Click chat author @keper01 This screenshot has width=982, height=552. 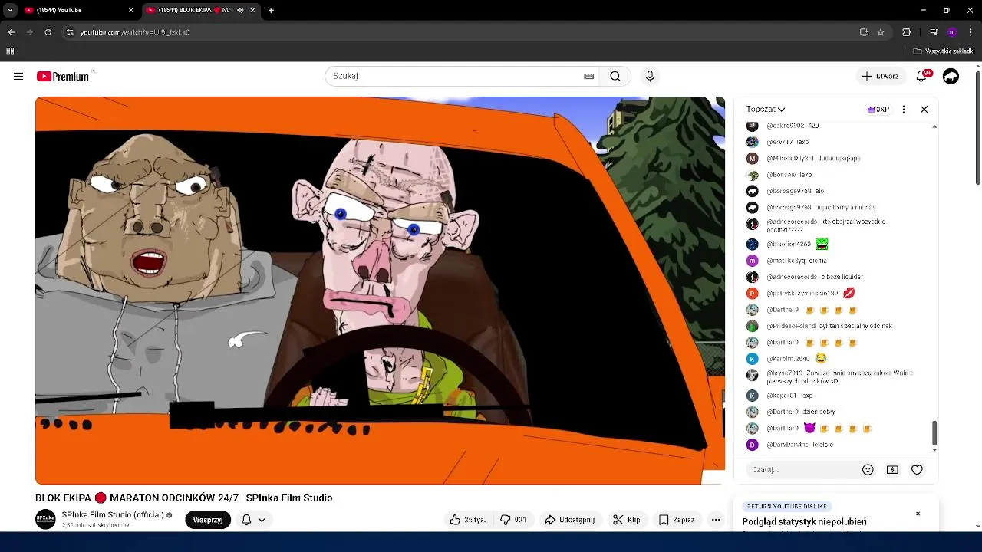click(x=781, y=396)
